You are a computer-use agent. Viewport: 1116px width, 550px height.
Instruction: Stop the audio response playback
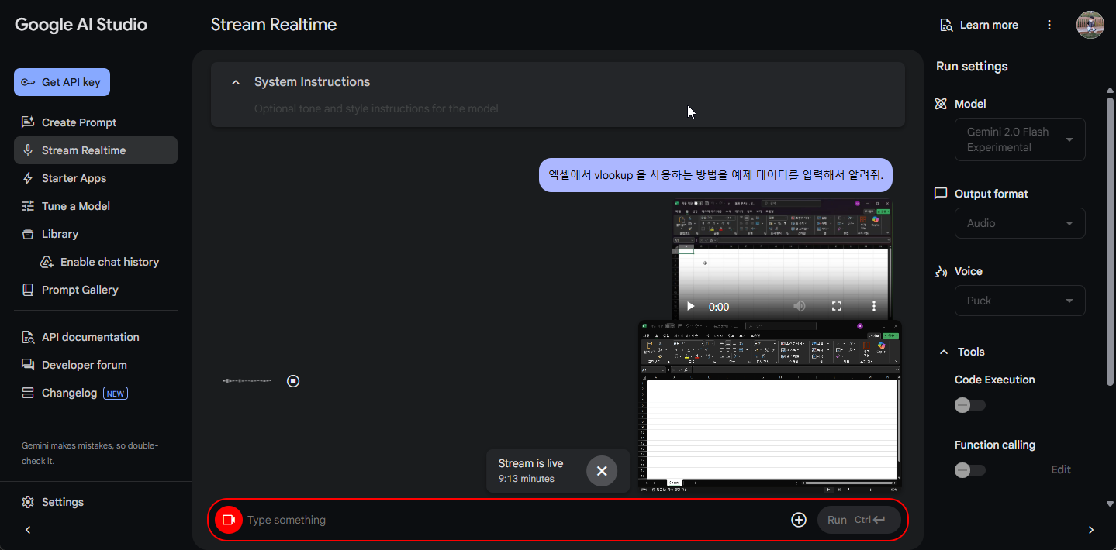coord(293,381)
